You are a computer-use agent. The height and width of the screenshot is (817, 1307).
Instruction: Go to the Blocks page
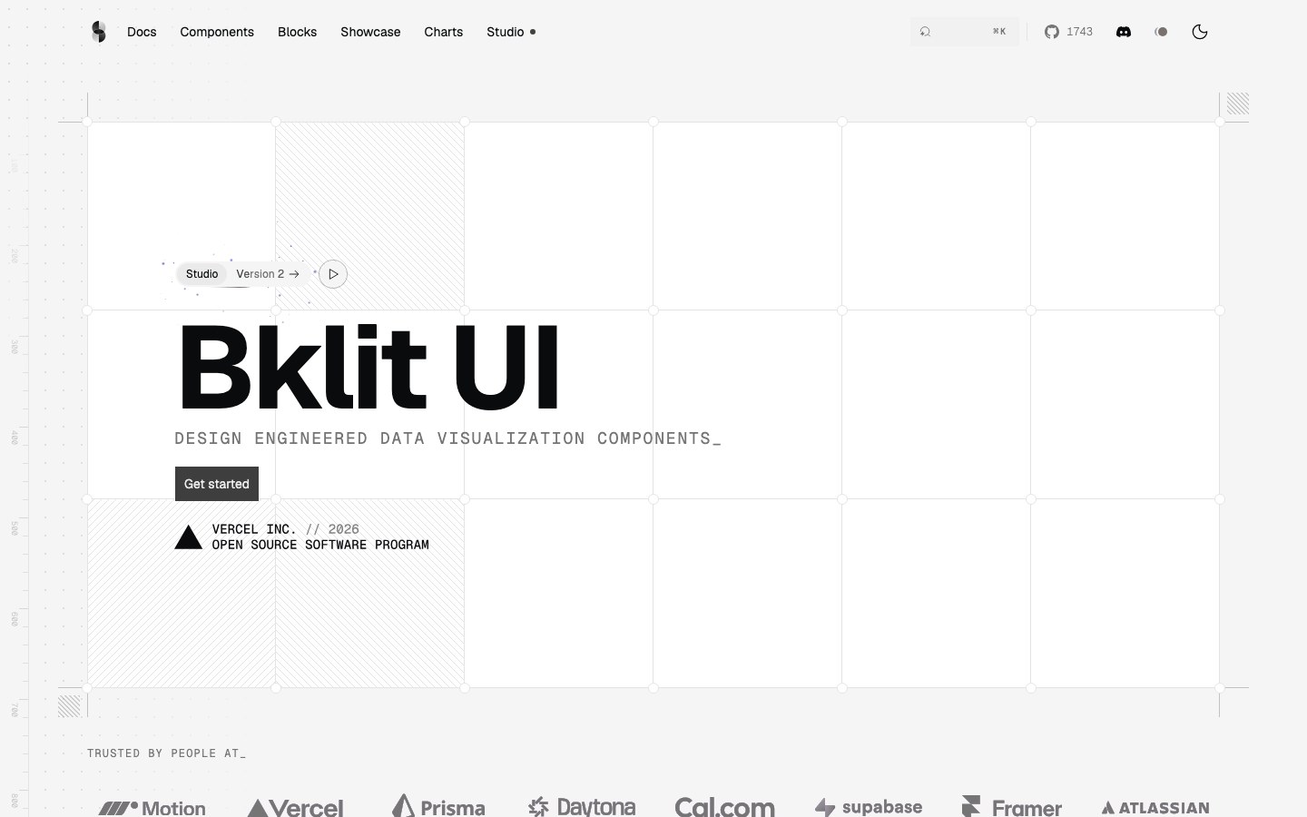298,32
